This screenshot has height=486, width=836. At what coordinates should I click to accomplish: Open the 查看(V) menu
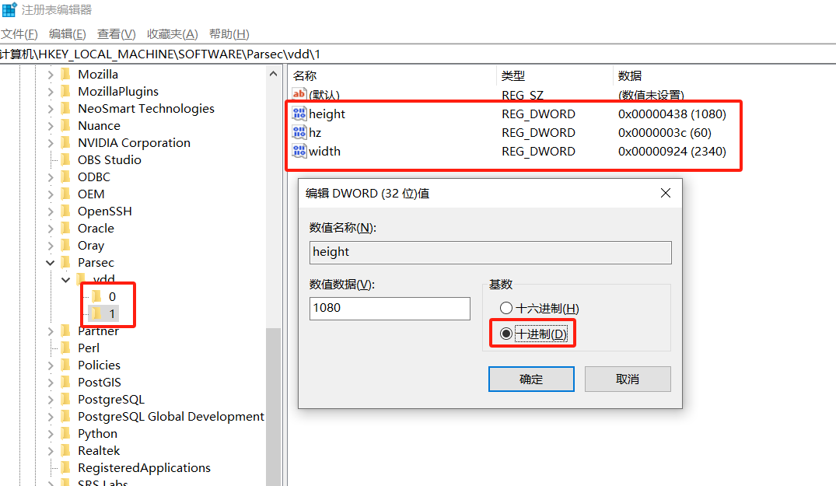coord(116,34)
